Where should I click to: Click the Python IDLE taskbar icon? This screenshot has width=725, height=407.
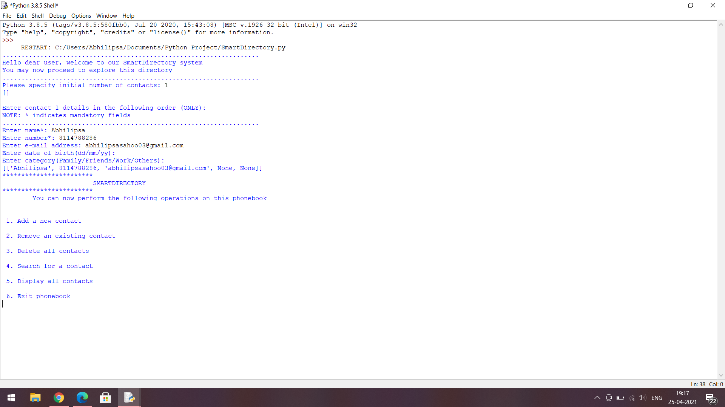(129, 398)
